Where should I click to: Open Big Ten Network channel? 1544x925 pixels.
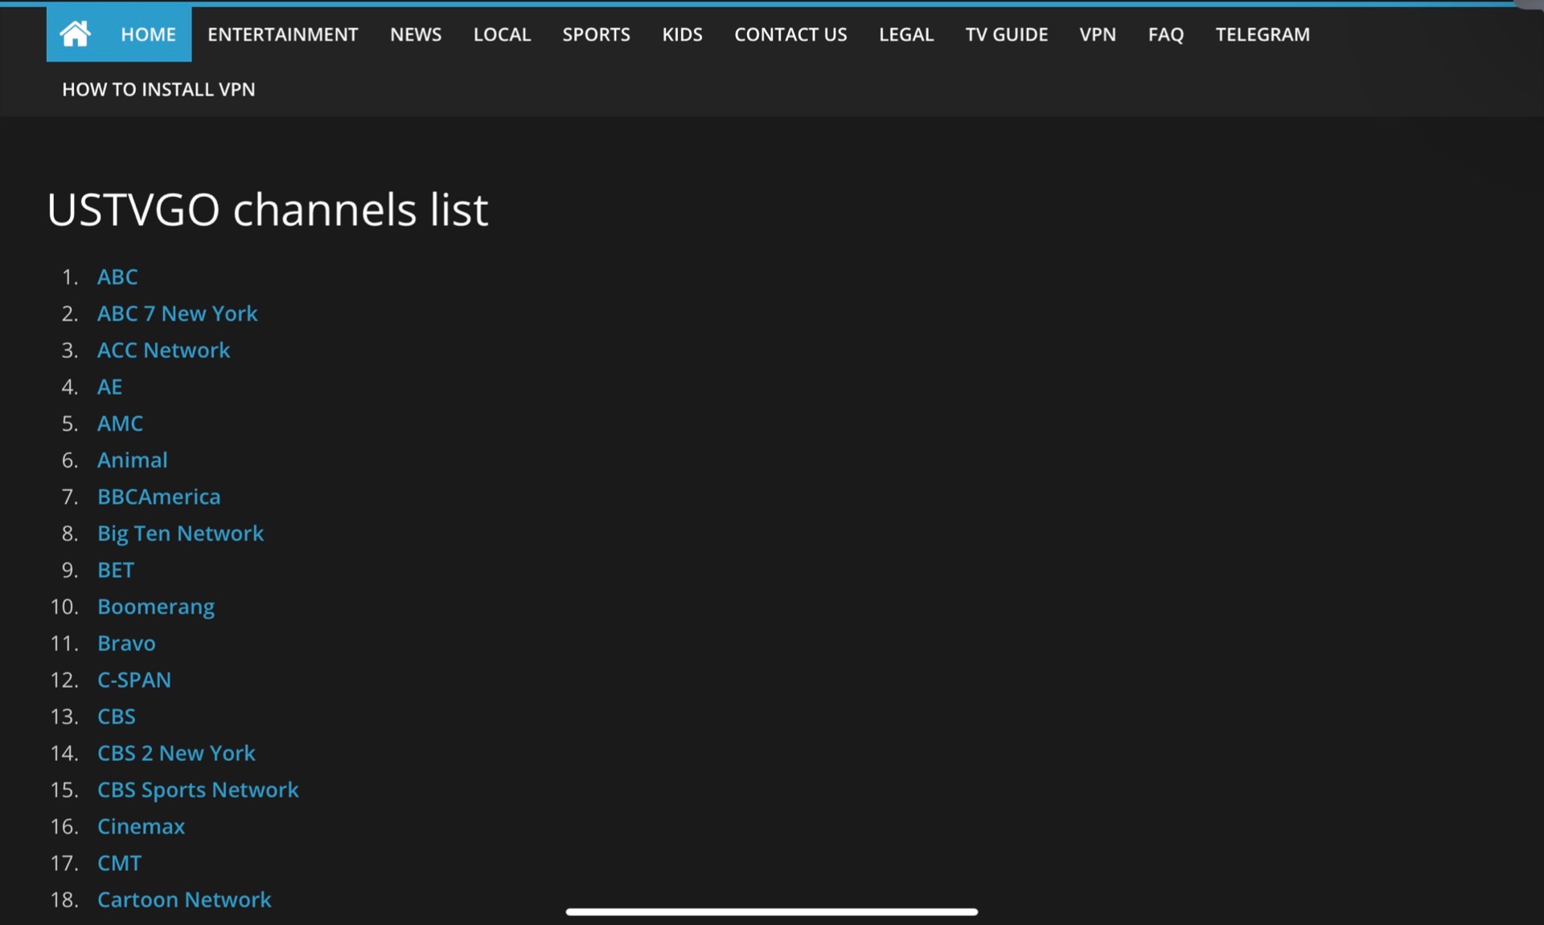180,534
